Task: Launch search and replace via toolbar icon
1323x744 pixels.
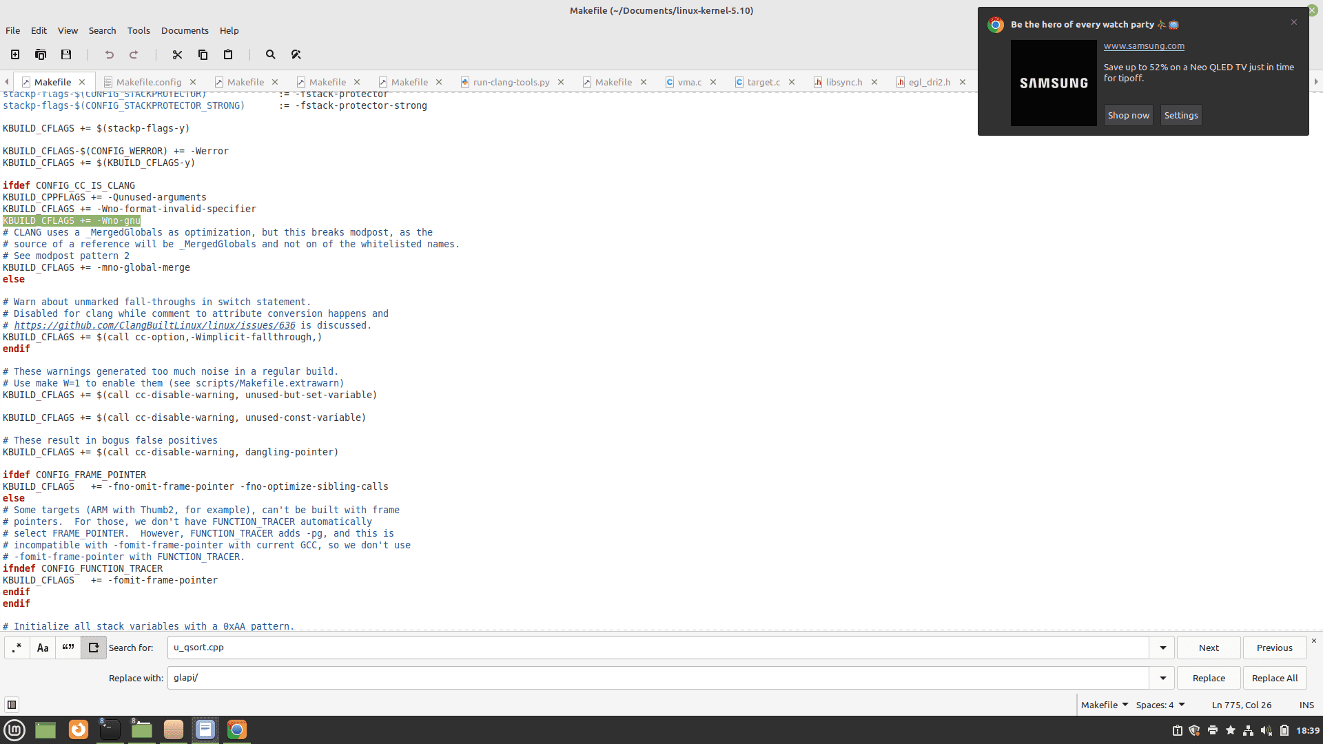Action: coord(296,54)
